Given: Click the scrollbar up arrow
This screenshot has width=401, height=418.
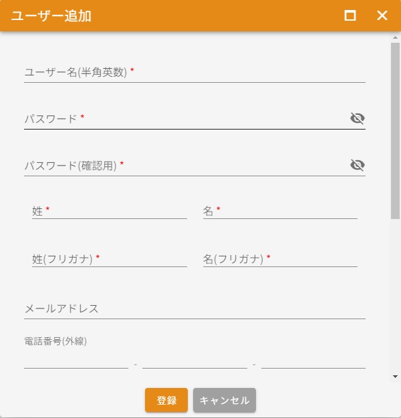Looking at the screenshot, I should (395, 38).
